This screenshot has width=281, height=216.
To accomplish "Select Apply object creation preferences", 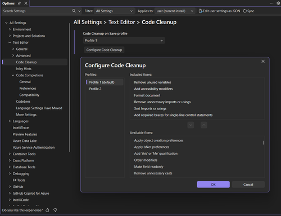I will click(196, 140).
